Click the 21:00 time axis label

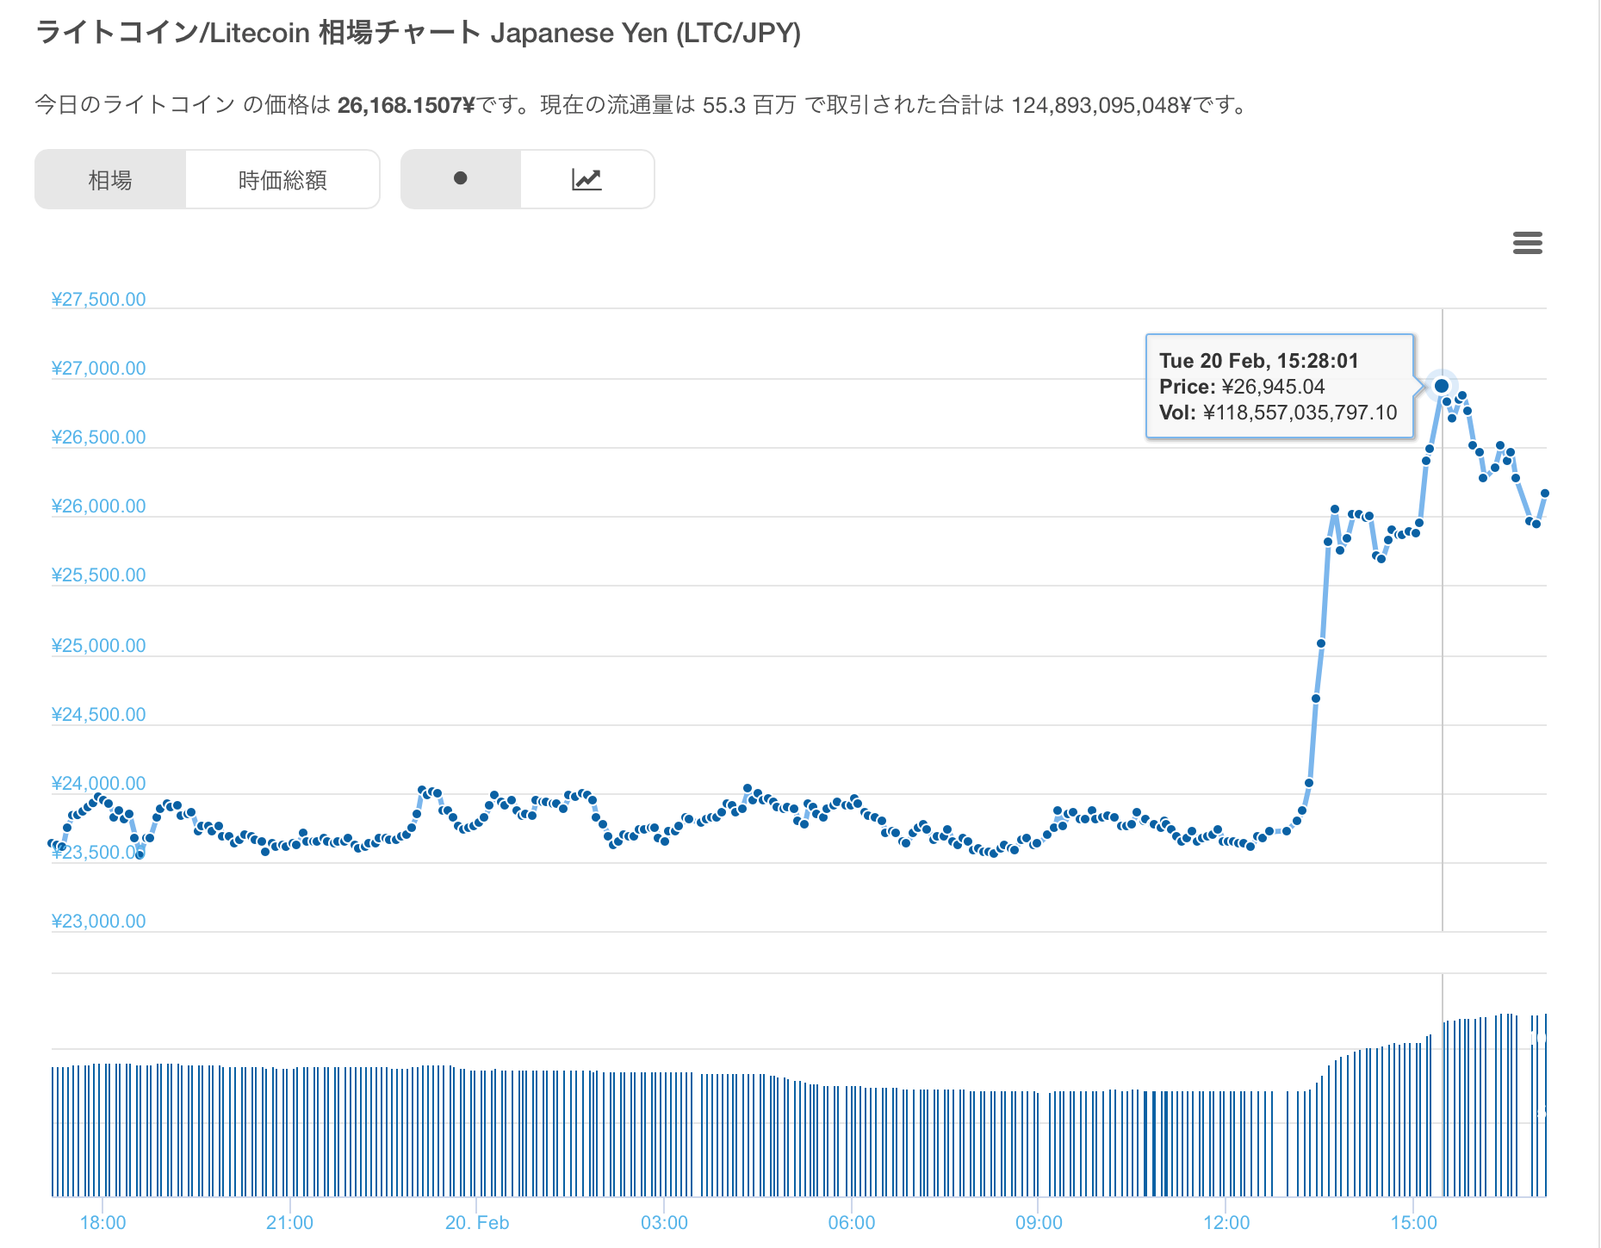289,1222
